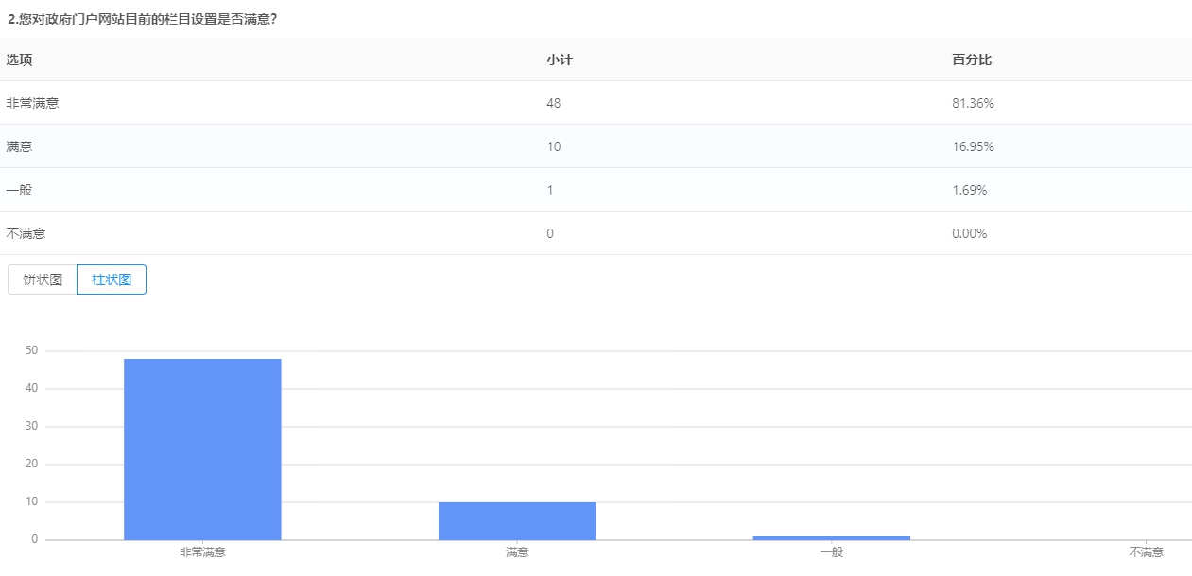Click the 百分比 column header
The height and width of the screenshot is (576, 1192).
tap(972, 59)
